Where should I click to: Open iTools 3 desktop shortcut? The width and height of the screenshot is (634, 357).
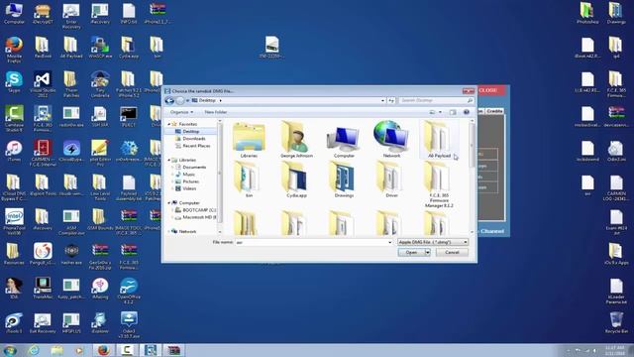14,322
